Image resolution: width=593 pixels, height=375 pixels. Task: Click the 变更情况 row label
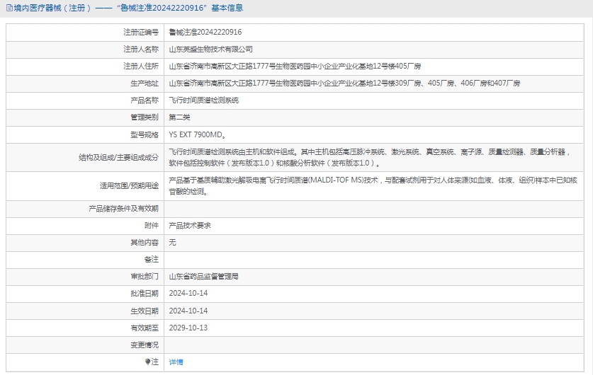(144, 345)
